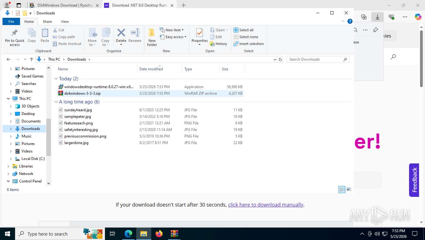Viewport: 425px width, 240px height.
Task: Expand the address bar history dropdown
Action: pyautogui.click(x=275, y=59)
